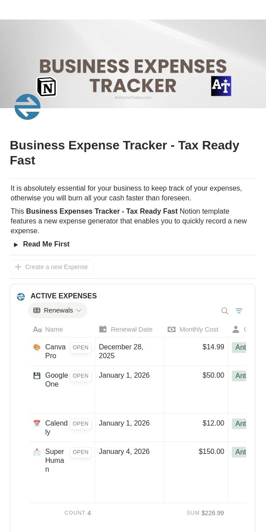The height and width of the screenshot is (532, 266).
Task: Click the blue arrows page icon
Action: pyautogui.click(x=27, y=107)
